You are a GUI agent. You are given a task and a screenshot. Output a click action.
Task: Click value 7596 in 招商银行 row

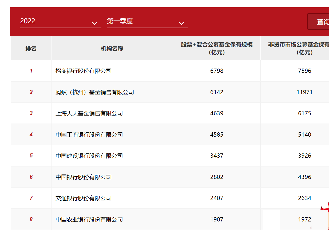(x=305, y=71)
